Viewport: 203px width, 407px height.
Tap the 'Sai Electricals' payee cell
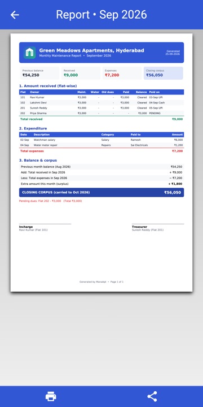pyautogui.click(x=139, y=145)
